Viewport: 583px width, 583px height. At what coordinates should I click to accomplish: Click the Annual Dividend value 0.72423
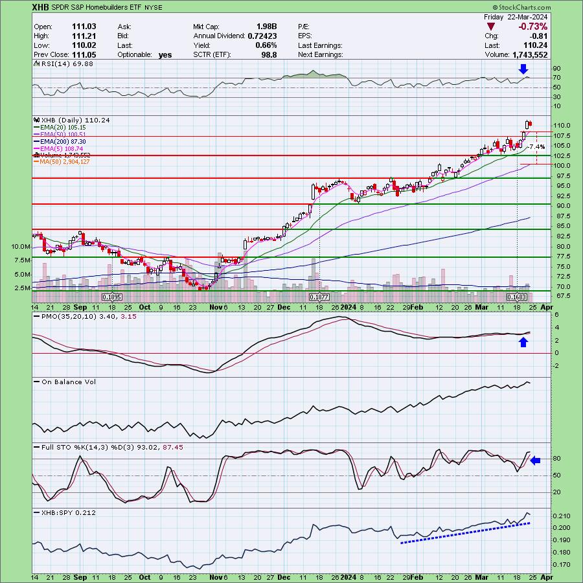point(262,36)
